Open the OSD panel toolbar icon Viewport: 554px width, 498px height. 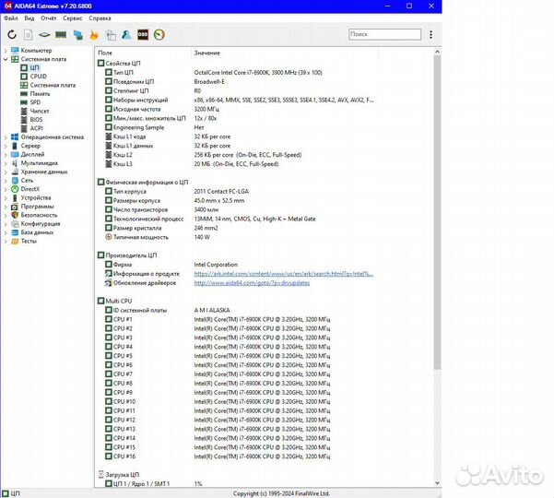tap(143, 35)
